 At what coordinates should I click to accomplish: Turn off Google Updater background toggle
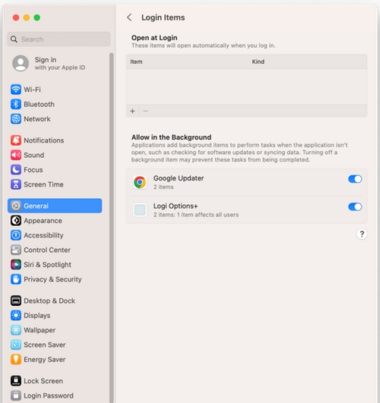(355, 179)
